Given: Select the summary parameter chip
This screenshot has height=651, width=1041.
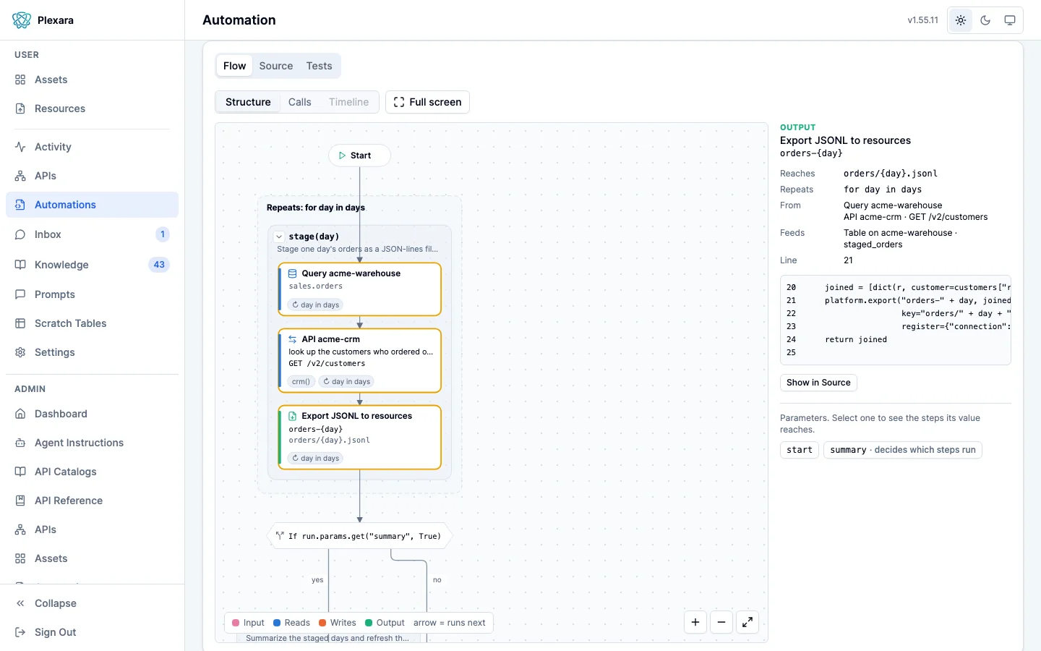Looking at the screenshot, I should (903, 450).
